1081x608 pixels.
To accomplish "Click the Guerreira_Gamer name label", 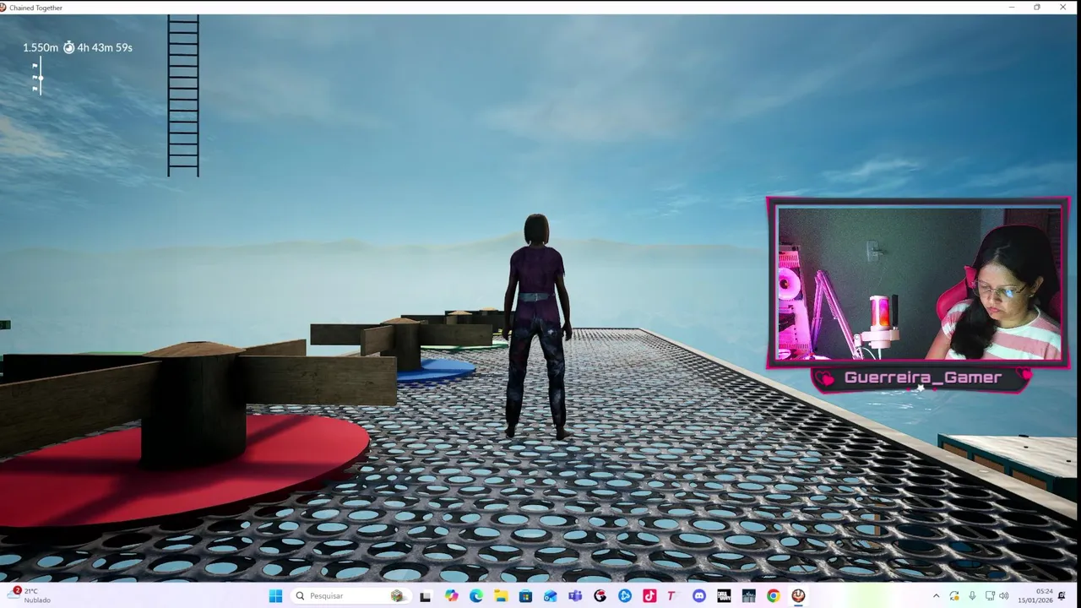I will point(923,377).
